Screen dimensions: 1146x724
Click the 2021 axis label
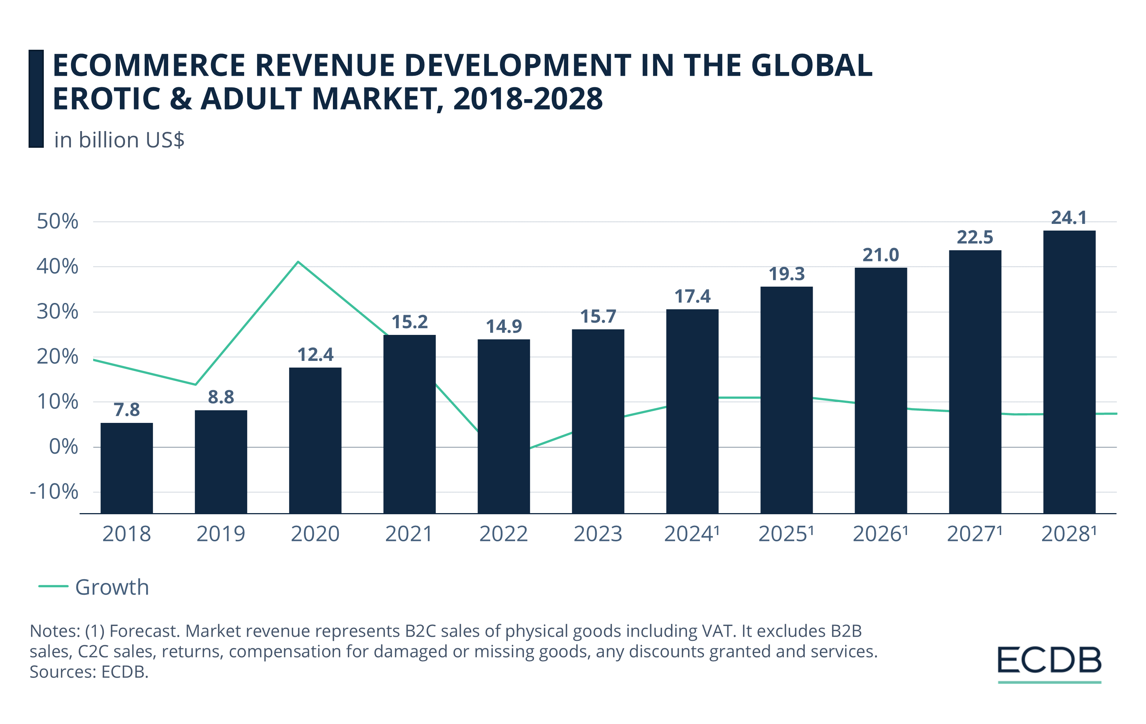409,534
